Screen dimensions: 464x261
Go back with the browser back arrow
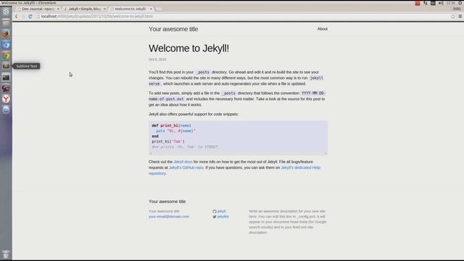coord(17,16)
